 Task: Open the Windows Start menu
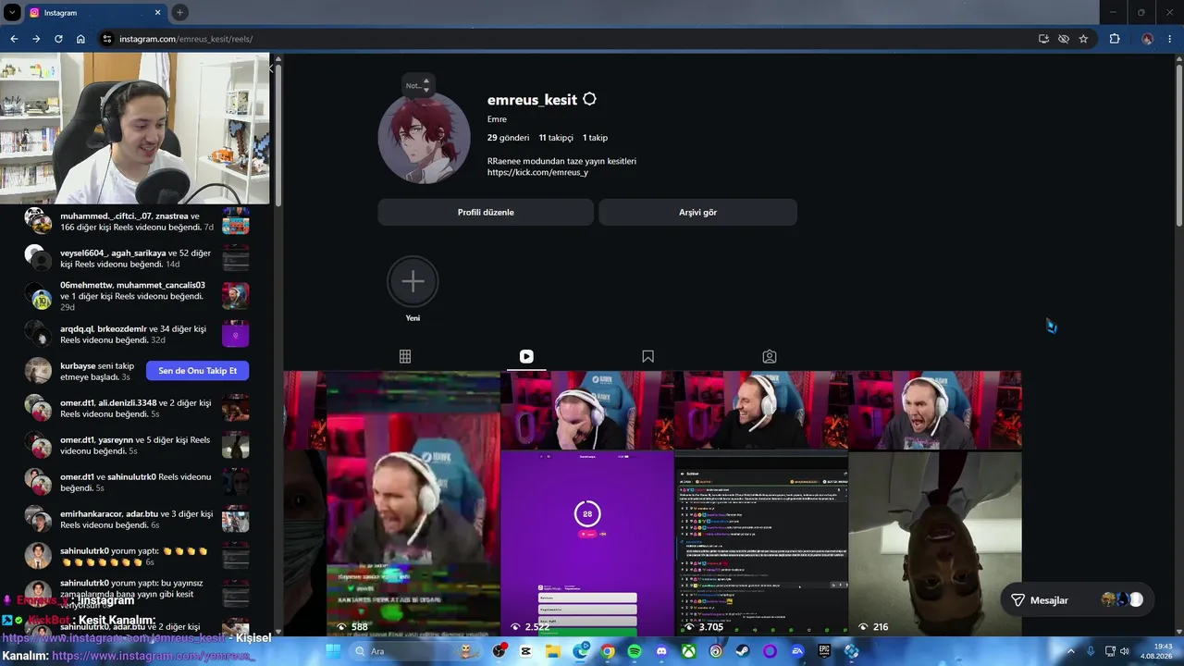[x=333, y=651]
